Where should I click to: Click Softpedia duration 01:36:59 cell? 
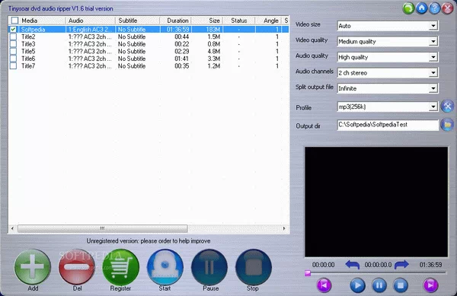[x=177, y=30]
